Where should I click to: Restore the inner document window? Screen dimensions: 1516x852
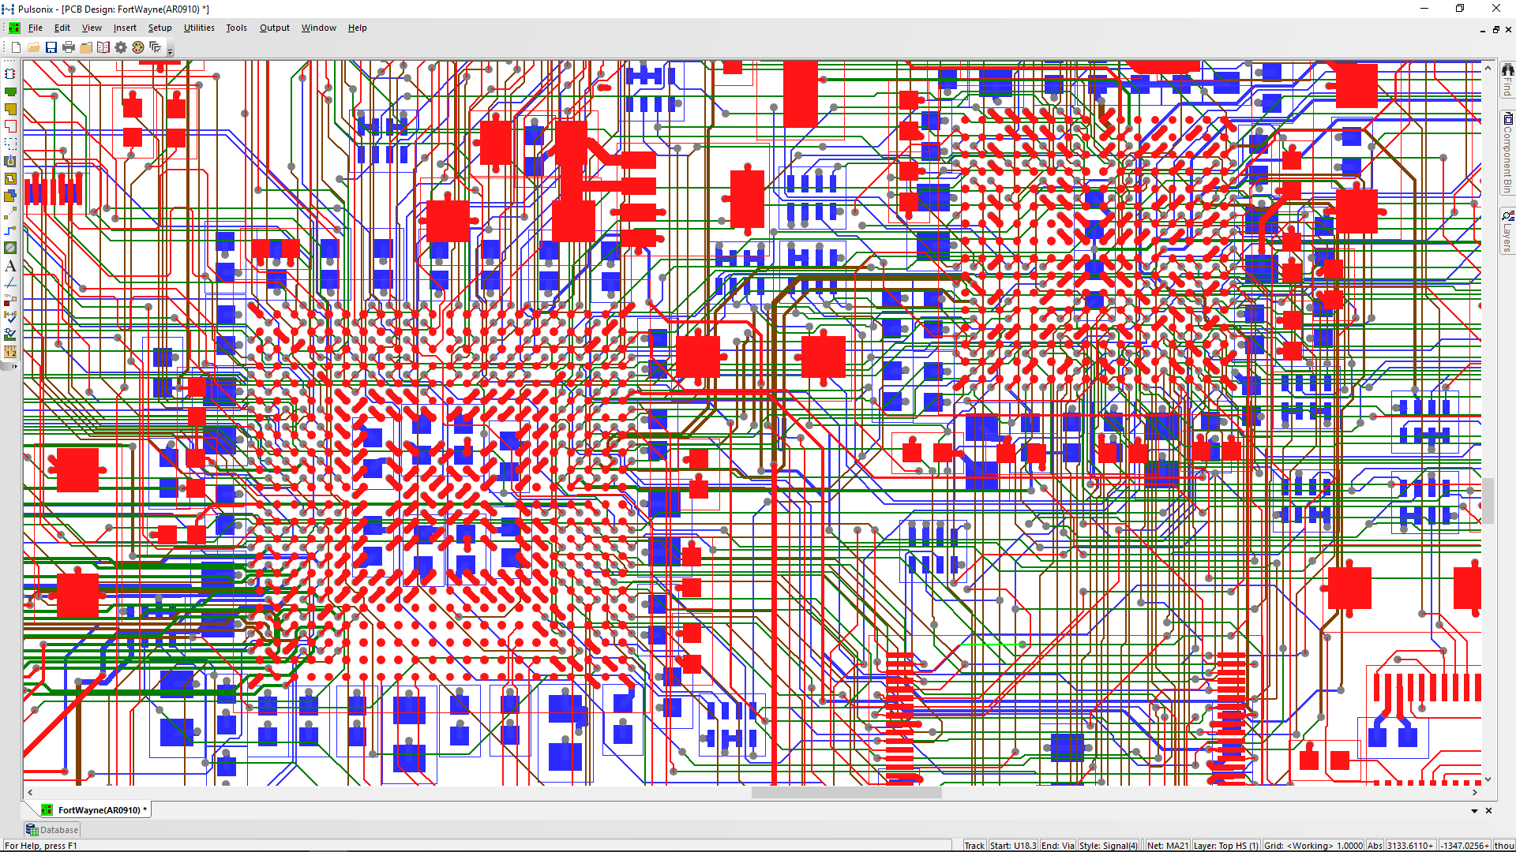(x=1495, y=29)
